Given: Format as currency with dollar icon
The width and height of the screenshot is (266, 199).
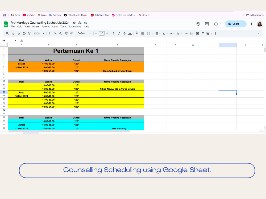Looking at the screenshot, I should 49,33.
